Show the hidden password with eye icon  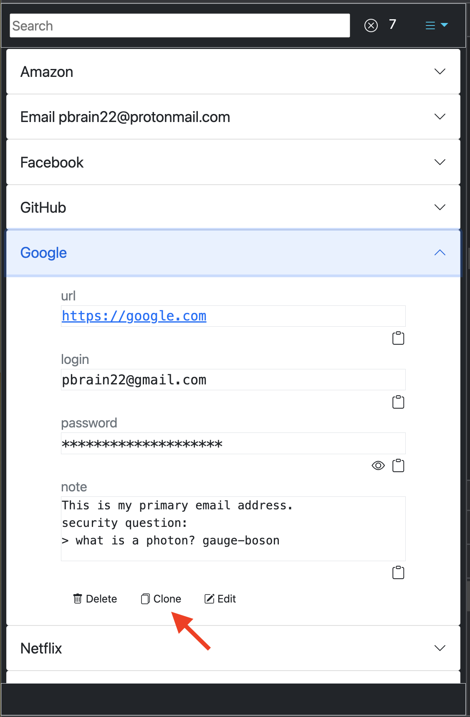[378, 465]
